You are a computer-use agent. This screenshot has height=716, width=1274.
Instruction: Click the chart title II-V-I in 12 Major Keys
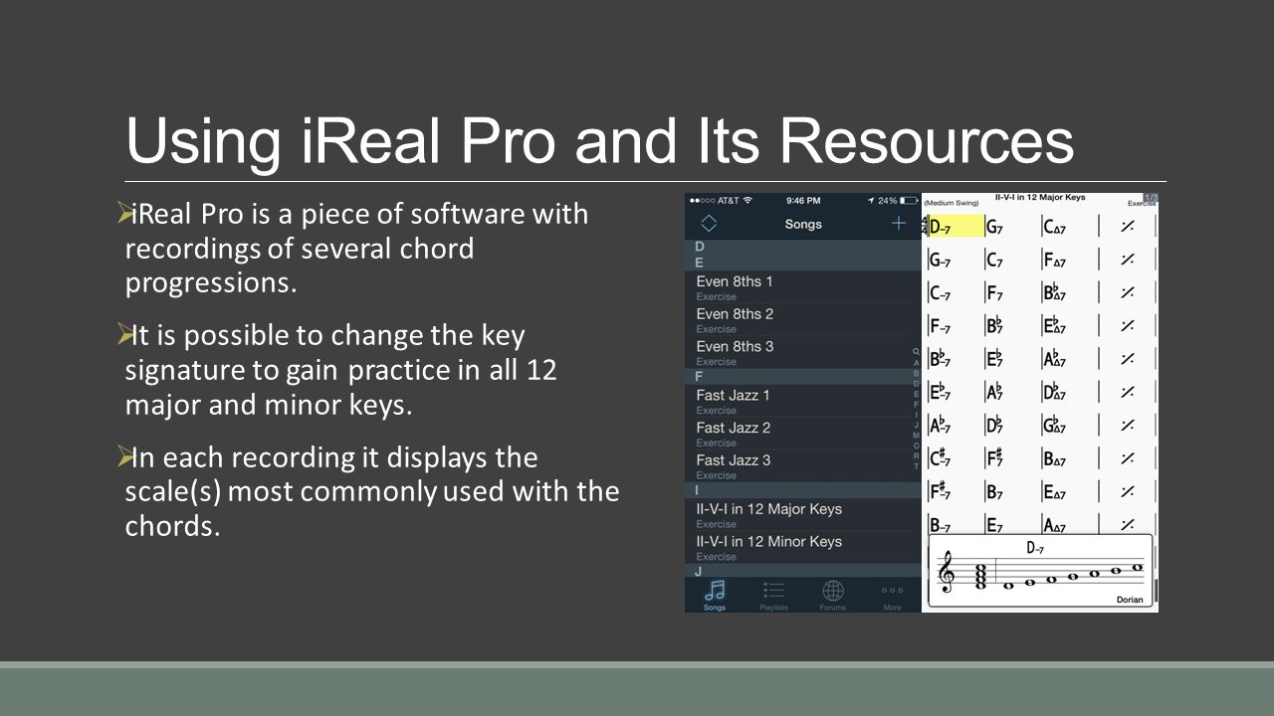pos(1039,198)
